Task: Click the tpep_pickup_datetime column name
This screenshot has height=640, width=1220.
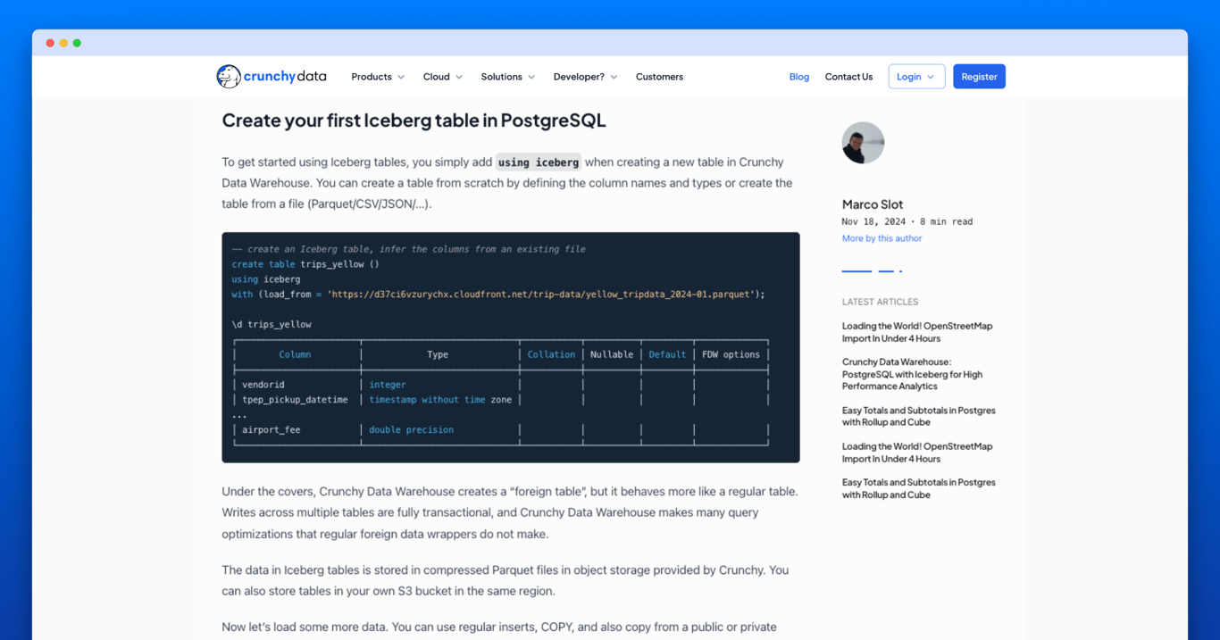Action: coord(295,400)
